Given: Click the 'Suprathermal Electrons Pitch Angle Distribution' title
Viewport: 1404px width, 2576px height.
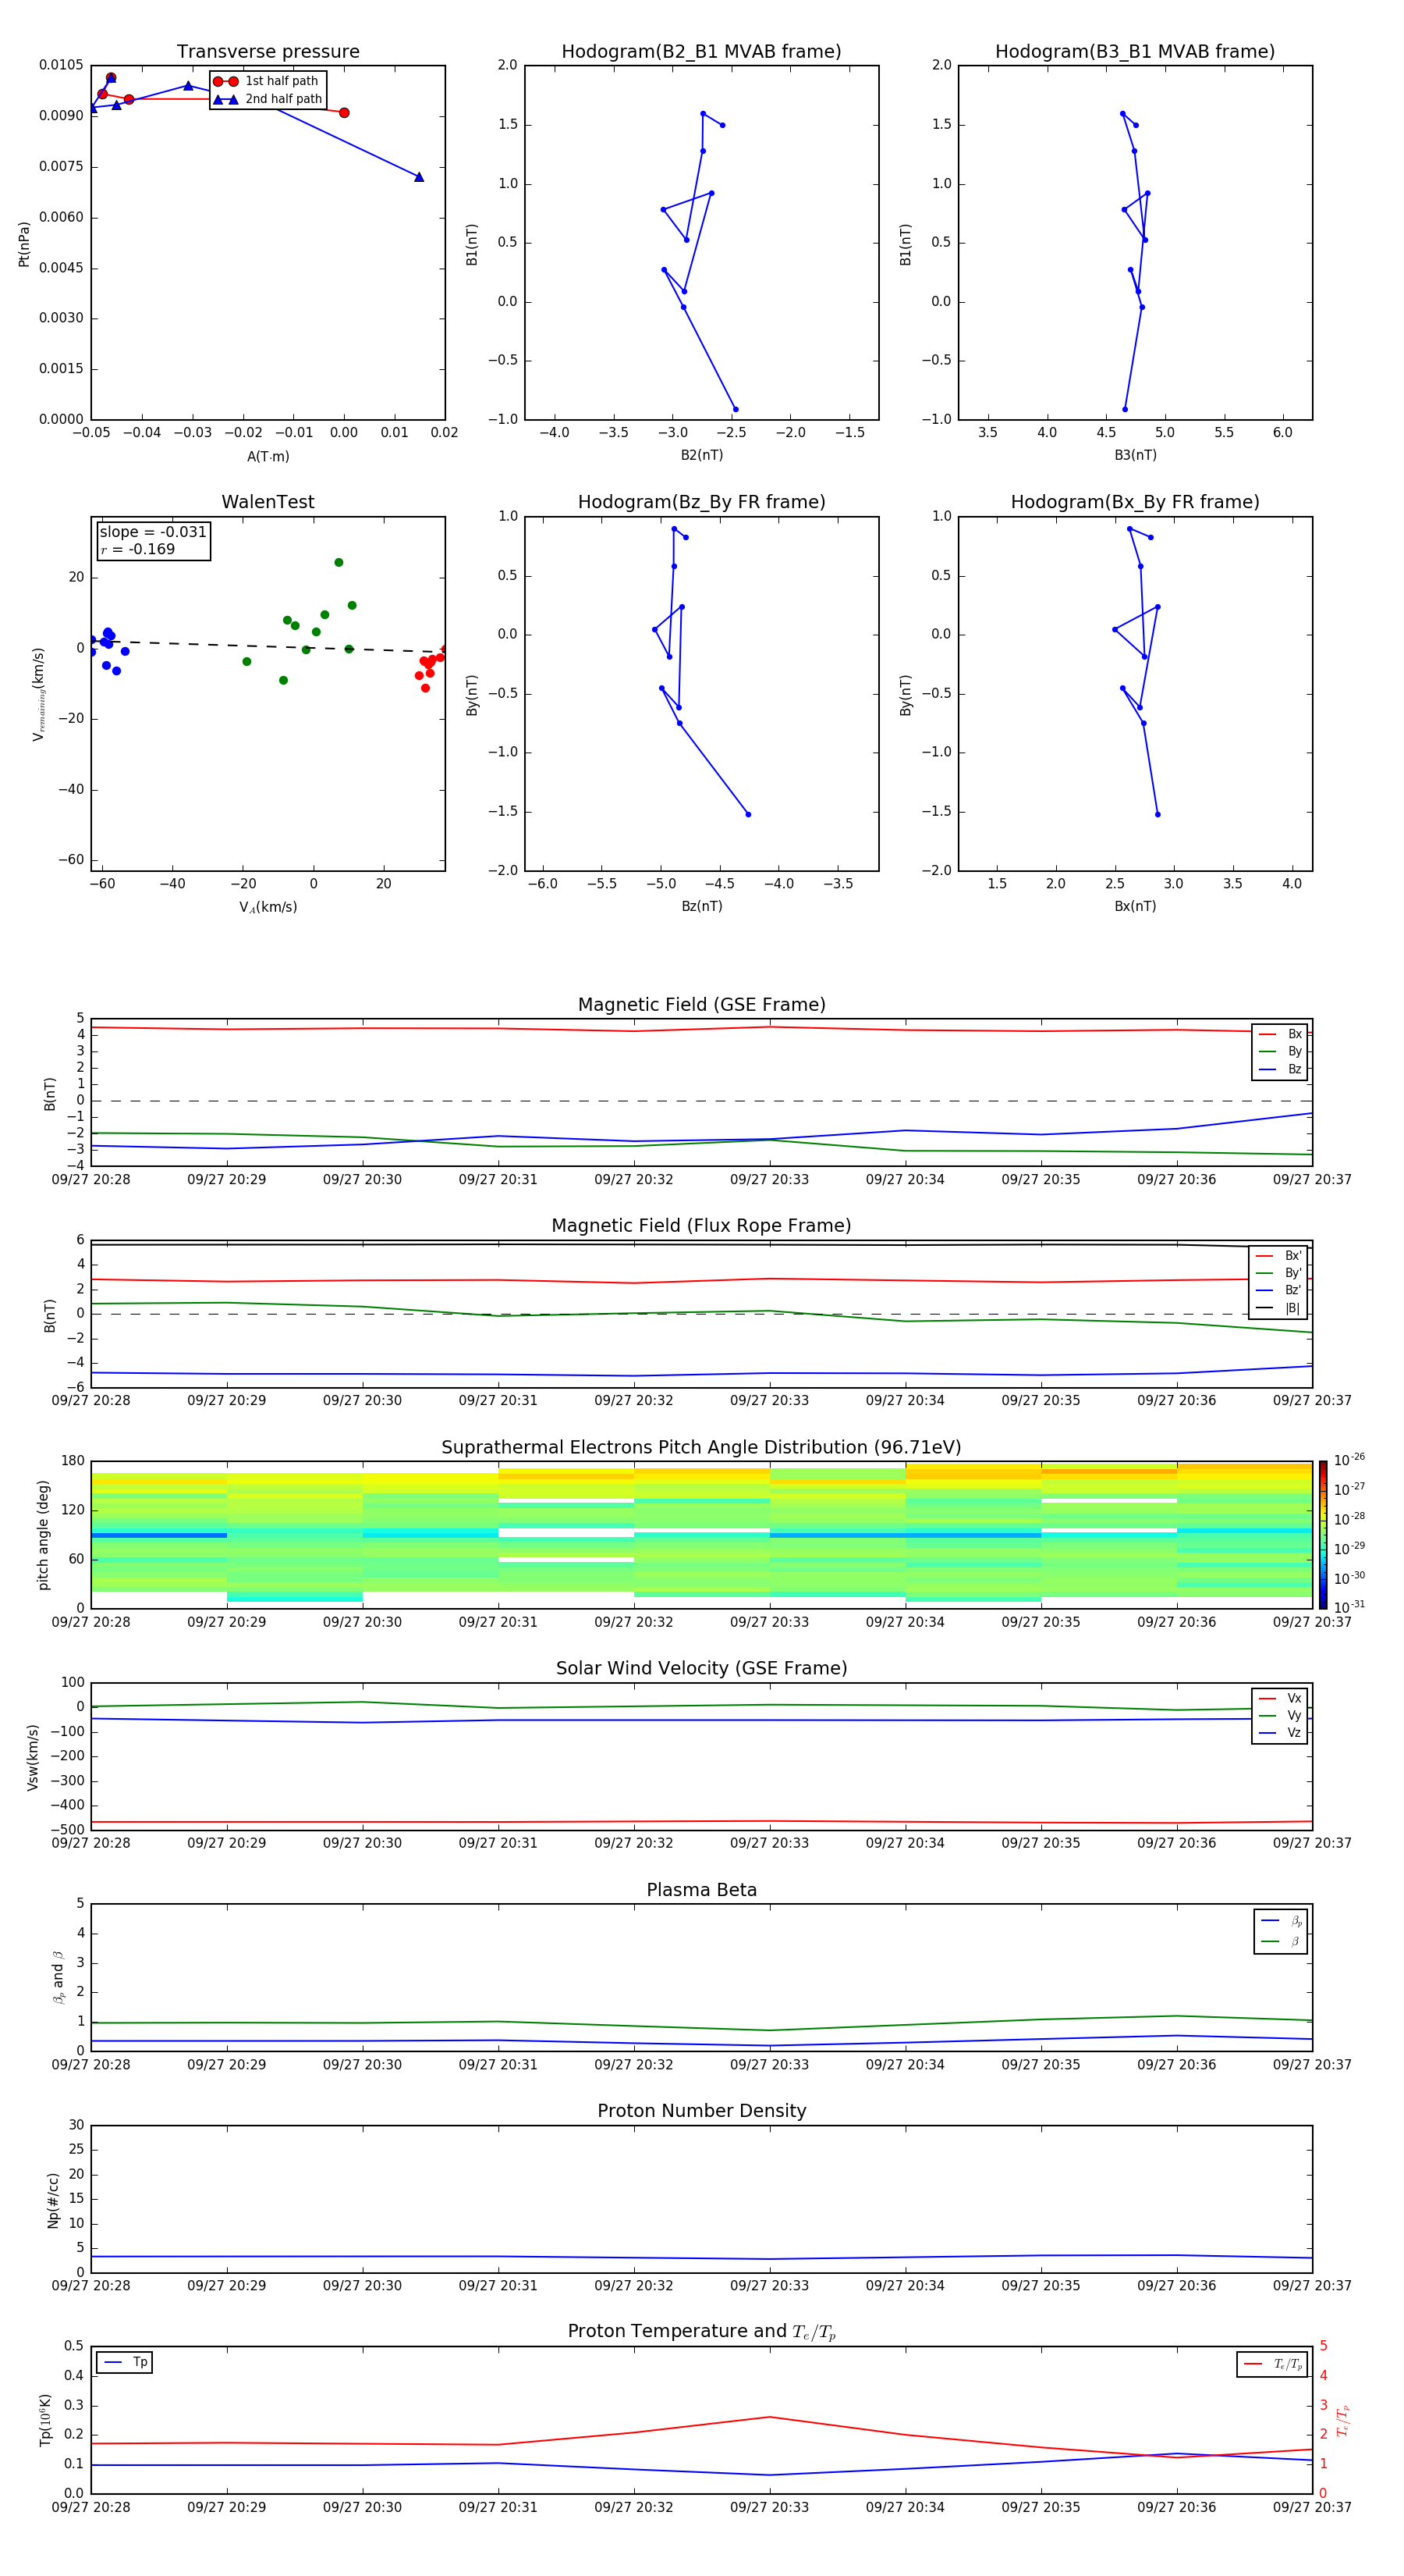Looking at the screenshot, I should [x=701, y=1448].
